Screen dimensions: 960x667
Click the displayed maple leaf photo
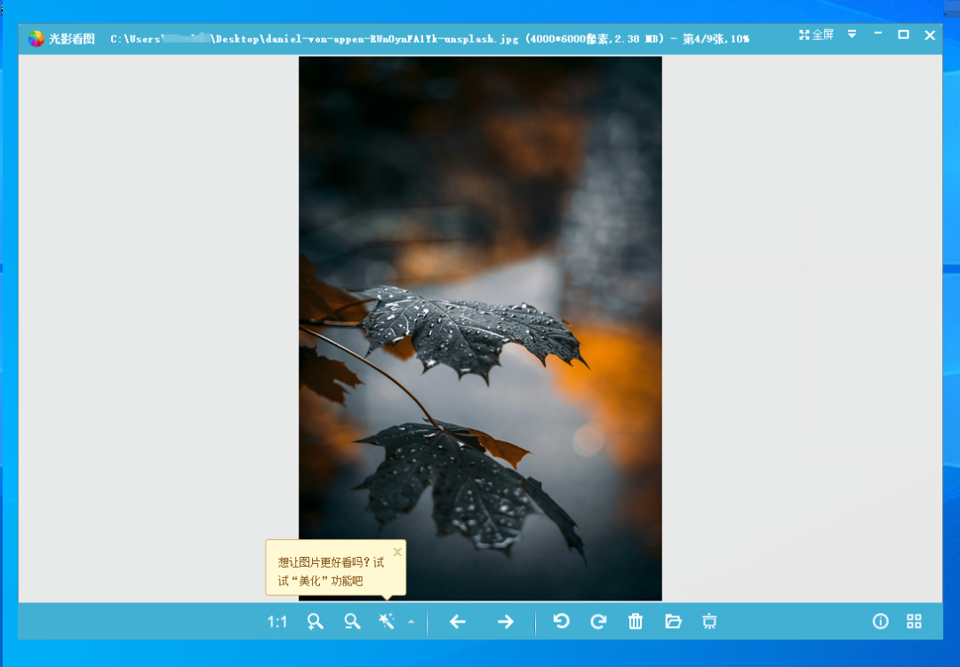(x=480, y=329)
